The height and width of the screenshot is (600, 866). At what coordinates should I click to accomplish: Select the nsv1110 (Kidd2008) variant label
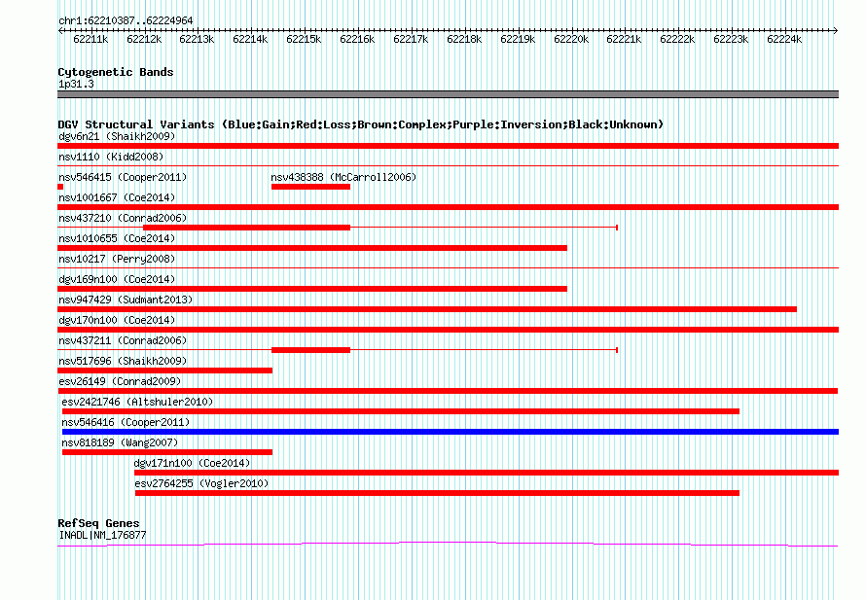[x=111, y=157]
